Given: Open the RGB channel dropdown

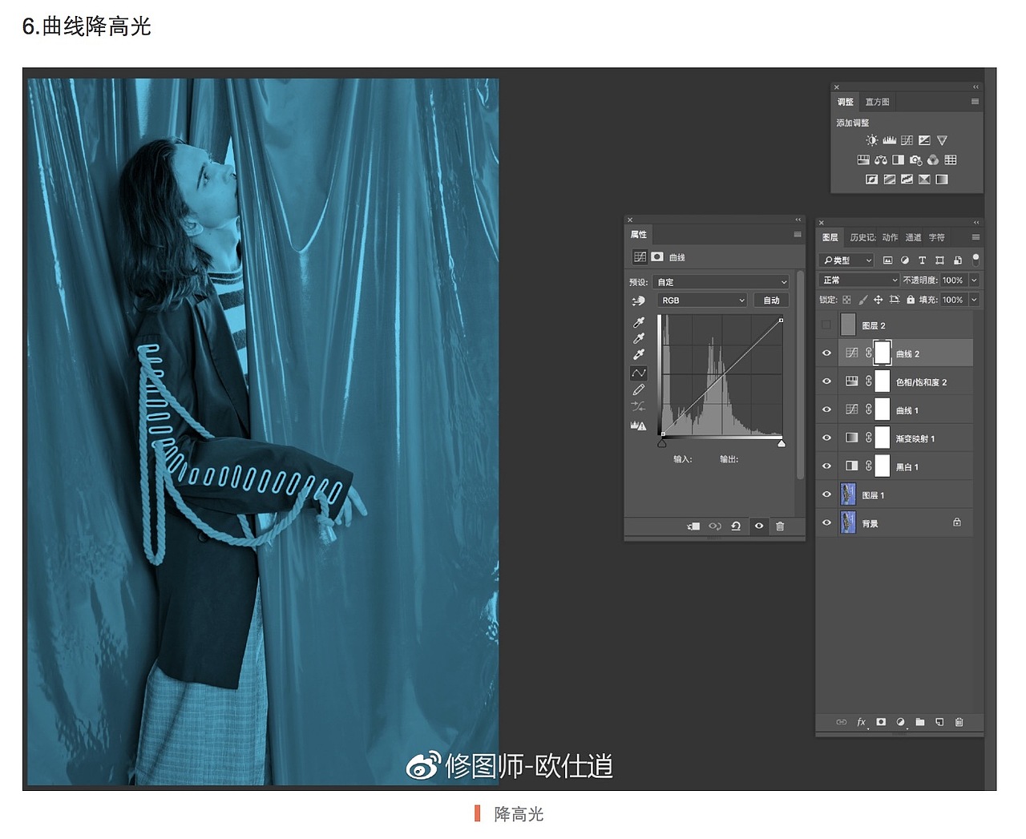Looking at the screenshot, I should pos(701,300).
